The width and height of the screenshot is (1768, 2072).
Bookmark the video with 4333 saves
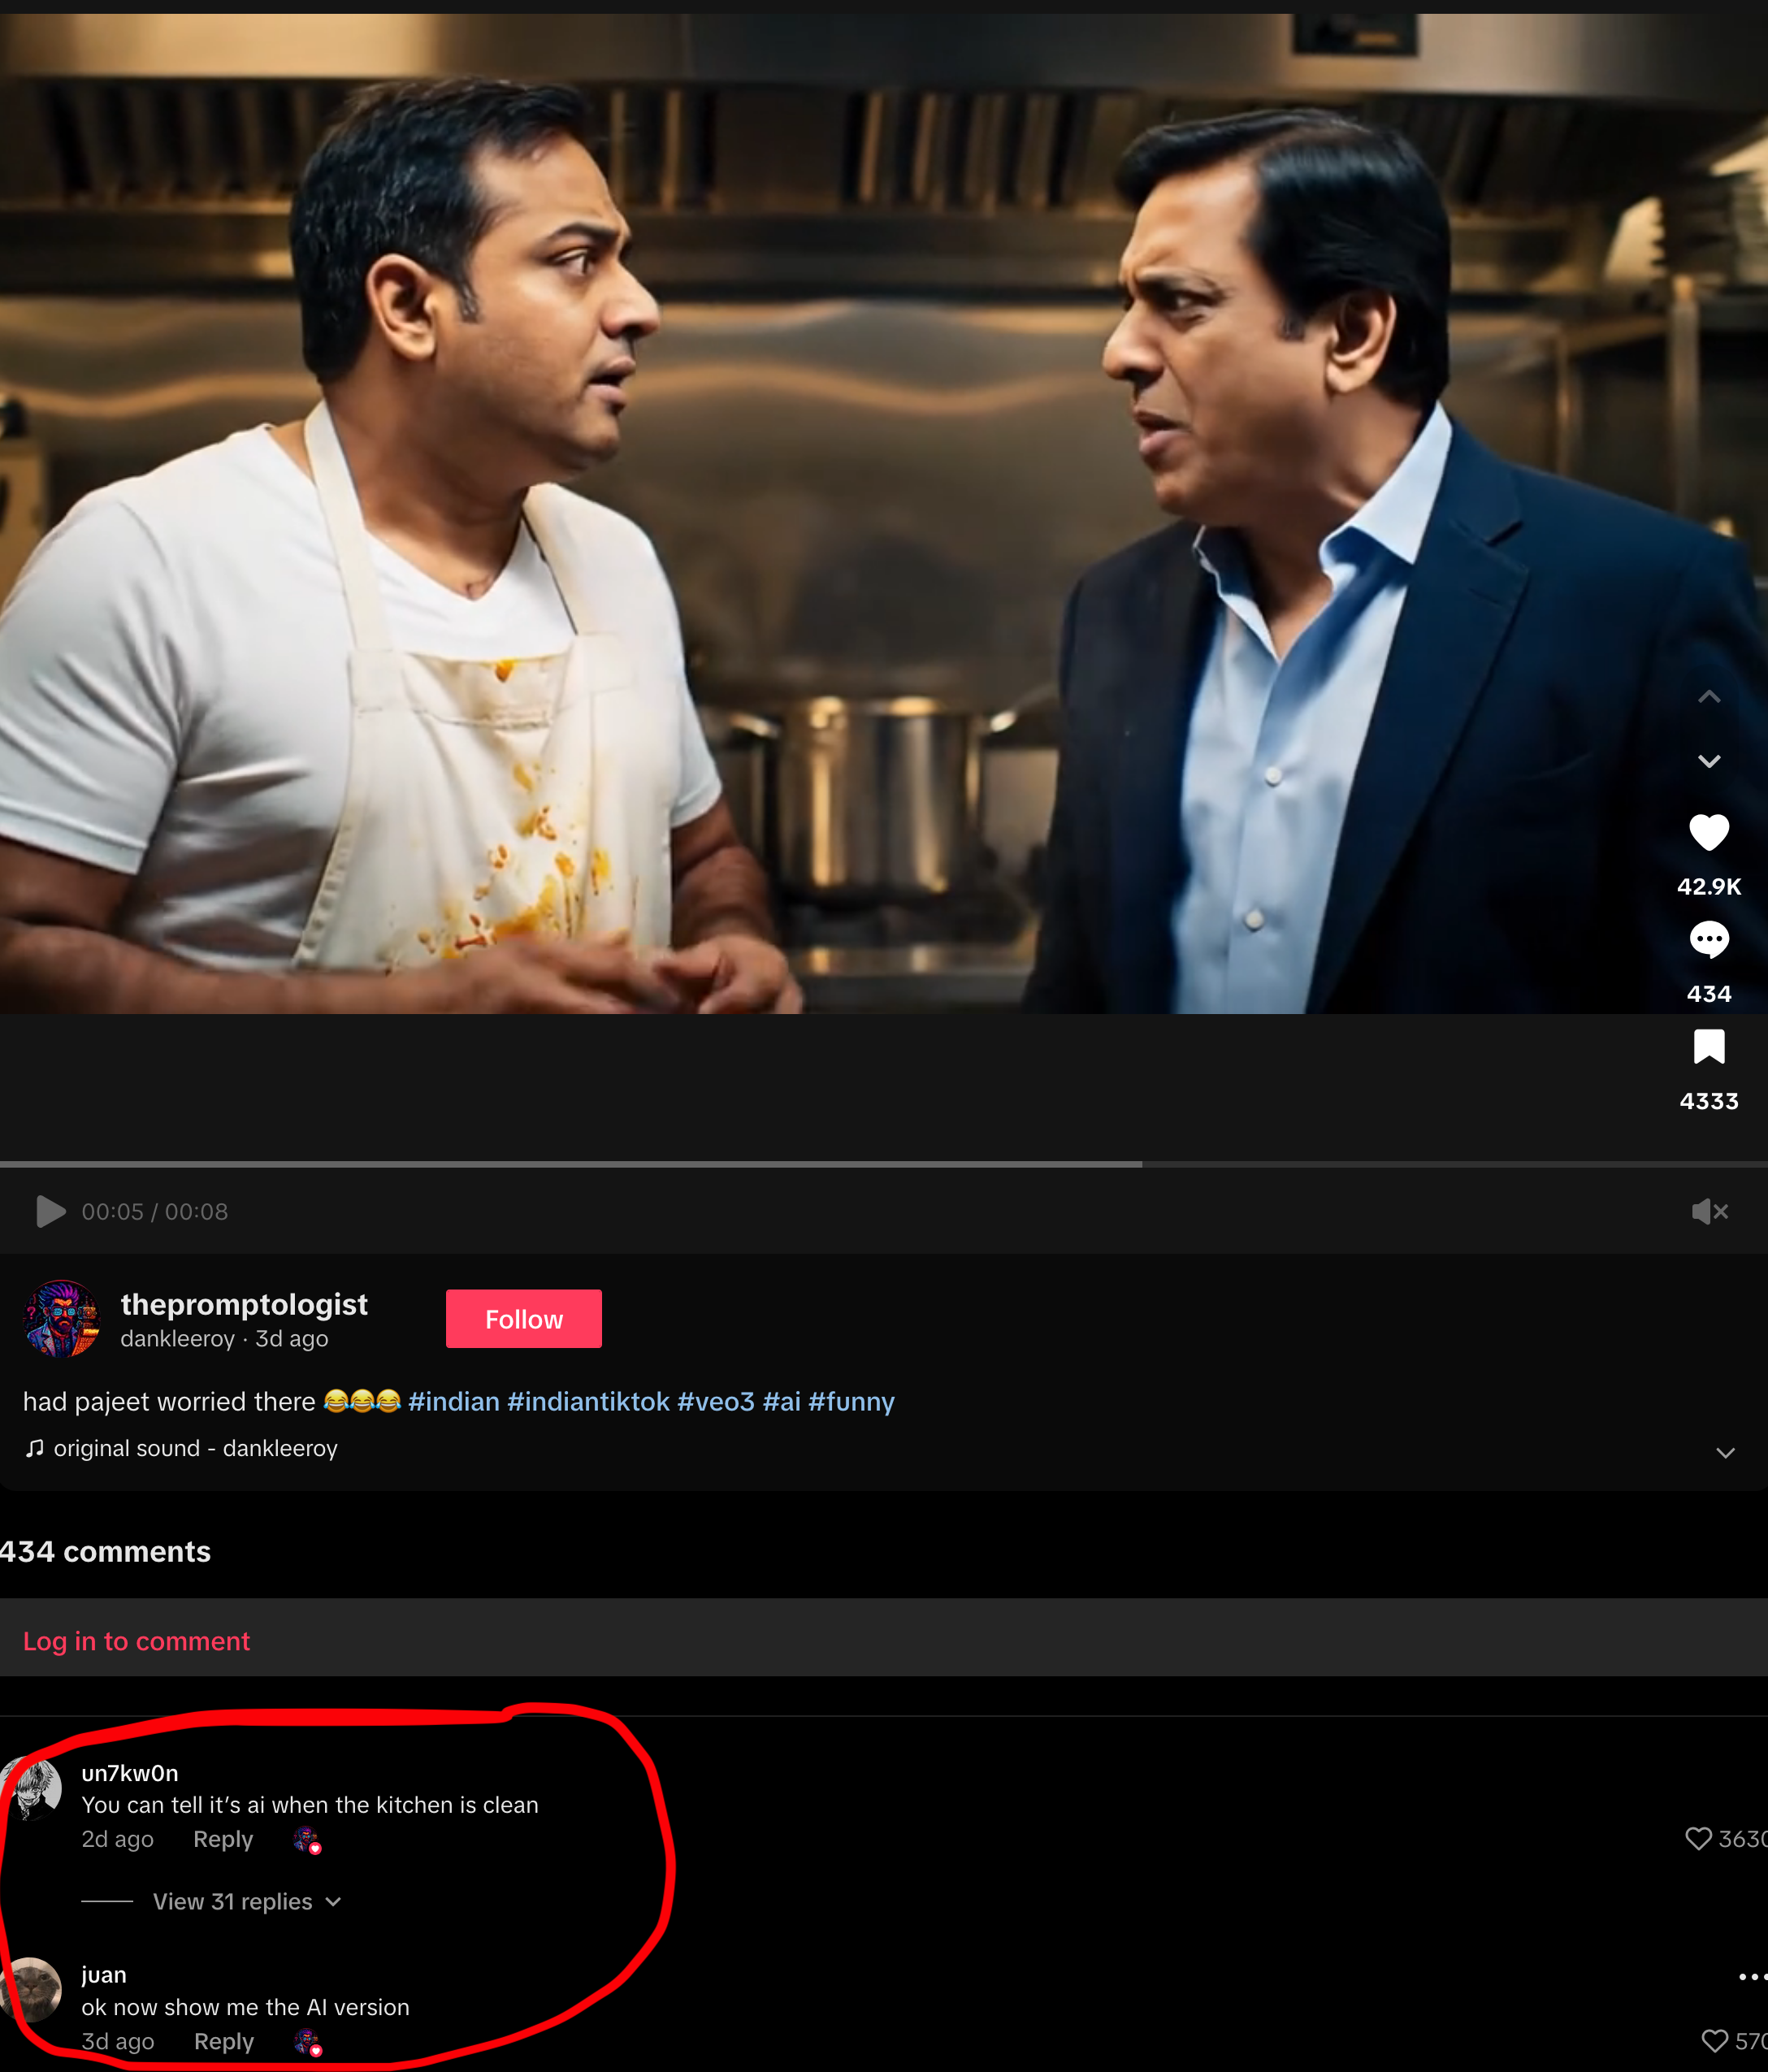(1708, 1047)
